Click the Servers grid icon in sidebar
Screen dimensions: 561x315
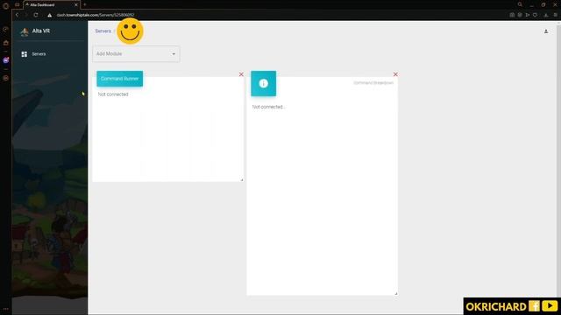[25, 54]
